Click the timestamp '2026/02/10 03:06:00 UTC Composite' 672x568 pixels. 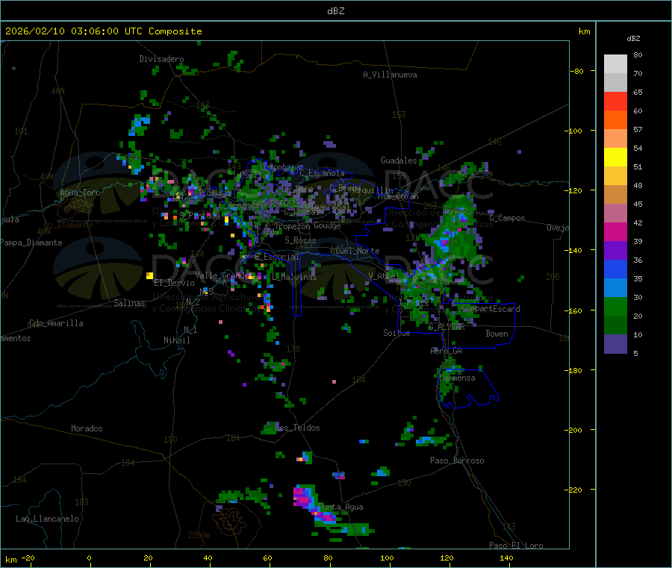pyautogui.click(x=103, y=31)
